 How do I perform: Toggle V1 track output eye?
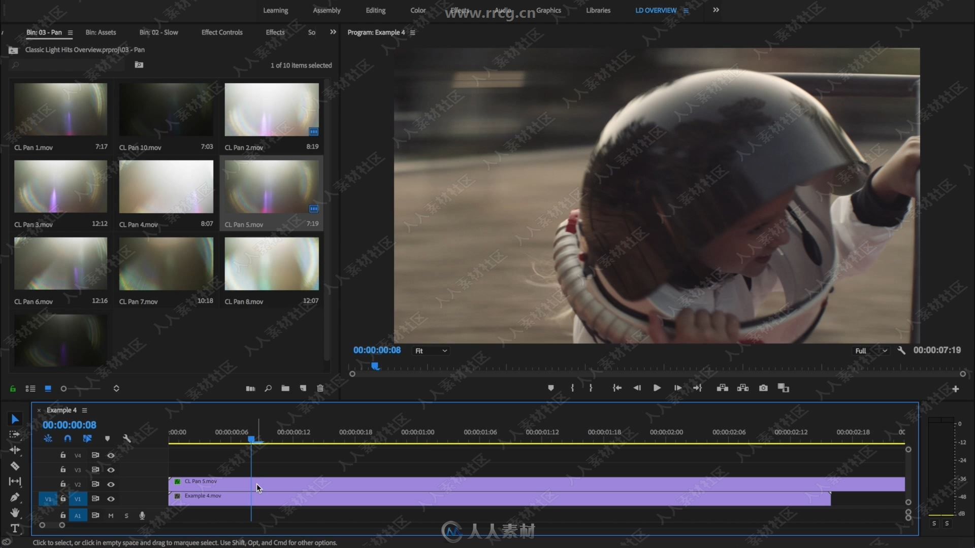[x=111, y=499]
